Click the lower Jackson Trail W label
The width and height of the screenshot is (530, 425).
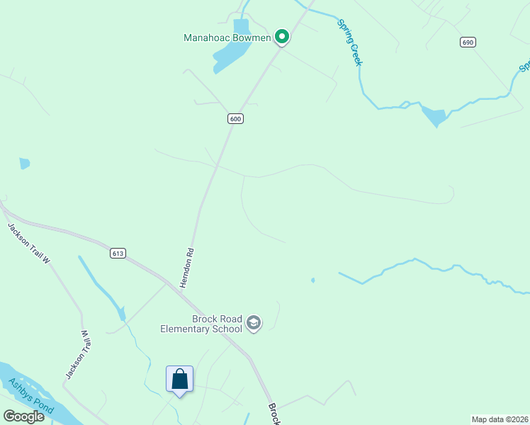[x=78, y=354]
